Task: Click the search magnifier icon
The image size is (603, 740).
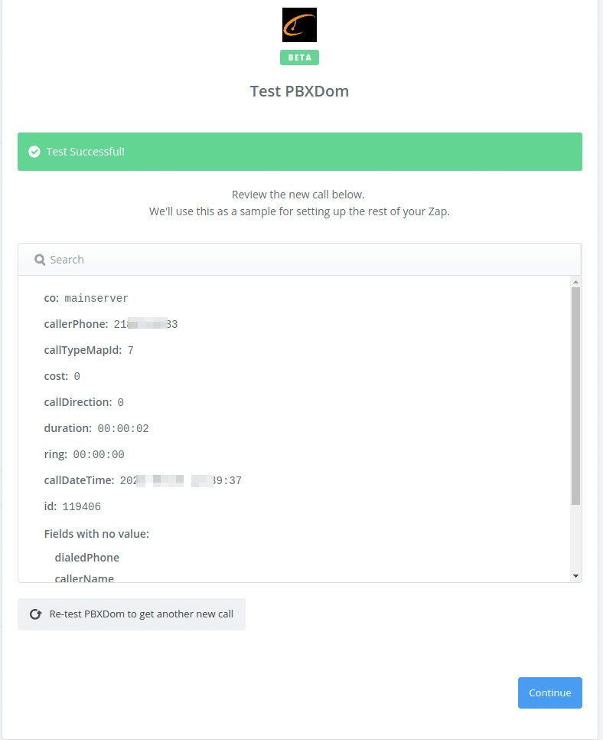Action: click(39, 260)
